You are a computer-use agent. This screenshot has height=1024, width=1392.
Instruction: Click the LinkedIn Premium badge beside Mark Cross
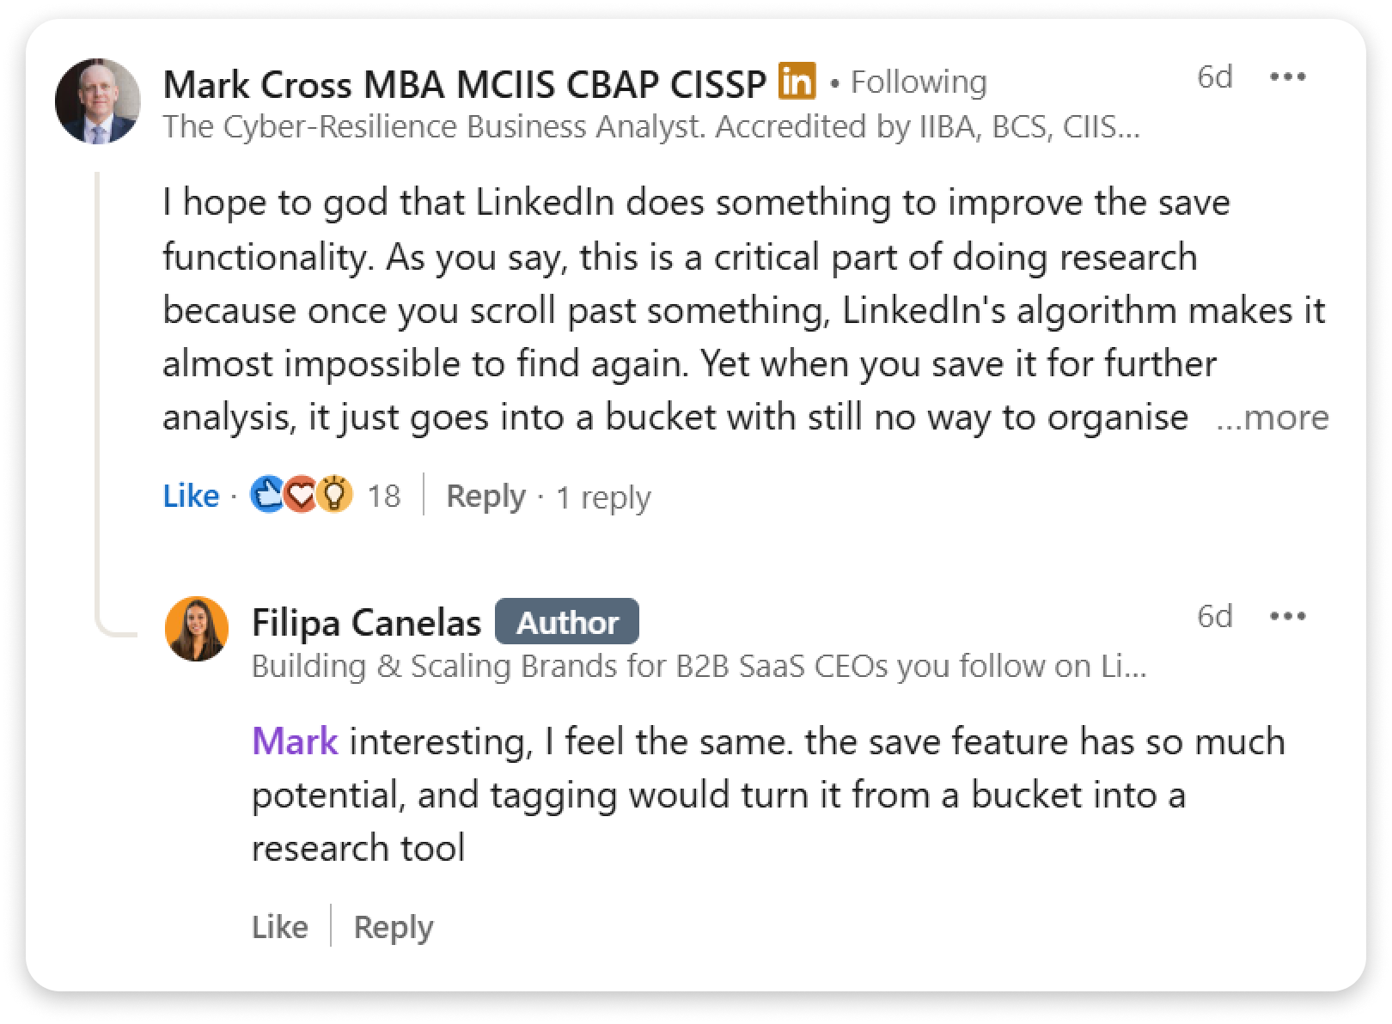pos(797,82)
